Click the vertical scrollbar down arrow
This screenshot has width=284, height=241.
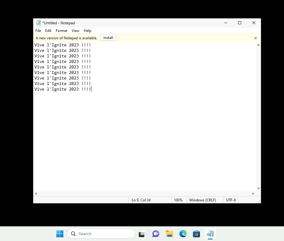(258, 189)
